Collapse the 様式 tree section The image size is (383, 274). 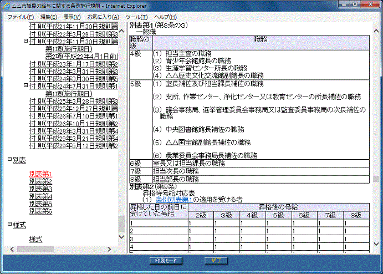[x=9, y=224]
